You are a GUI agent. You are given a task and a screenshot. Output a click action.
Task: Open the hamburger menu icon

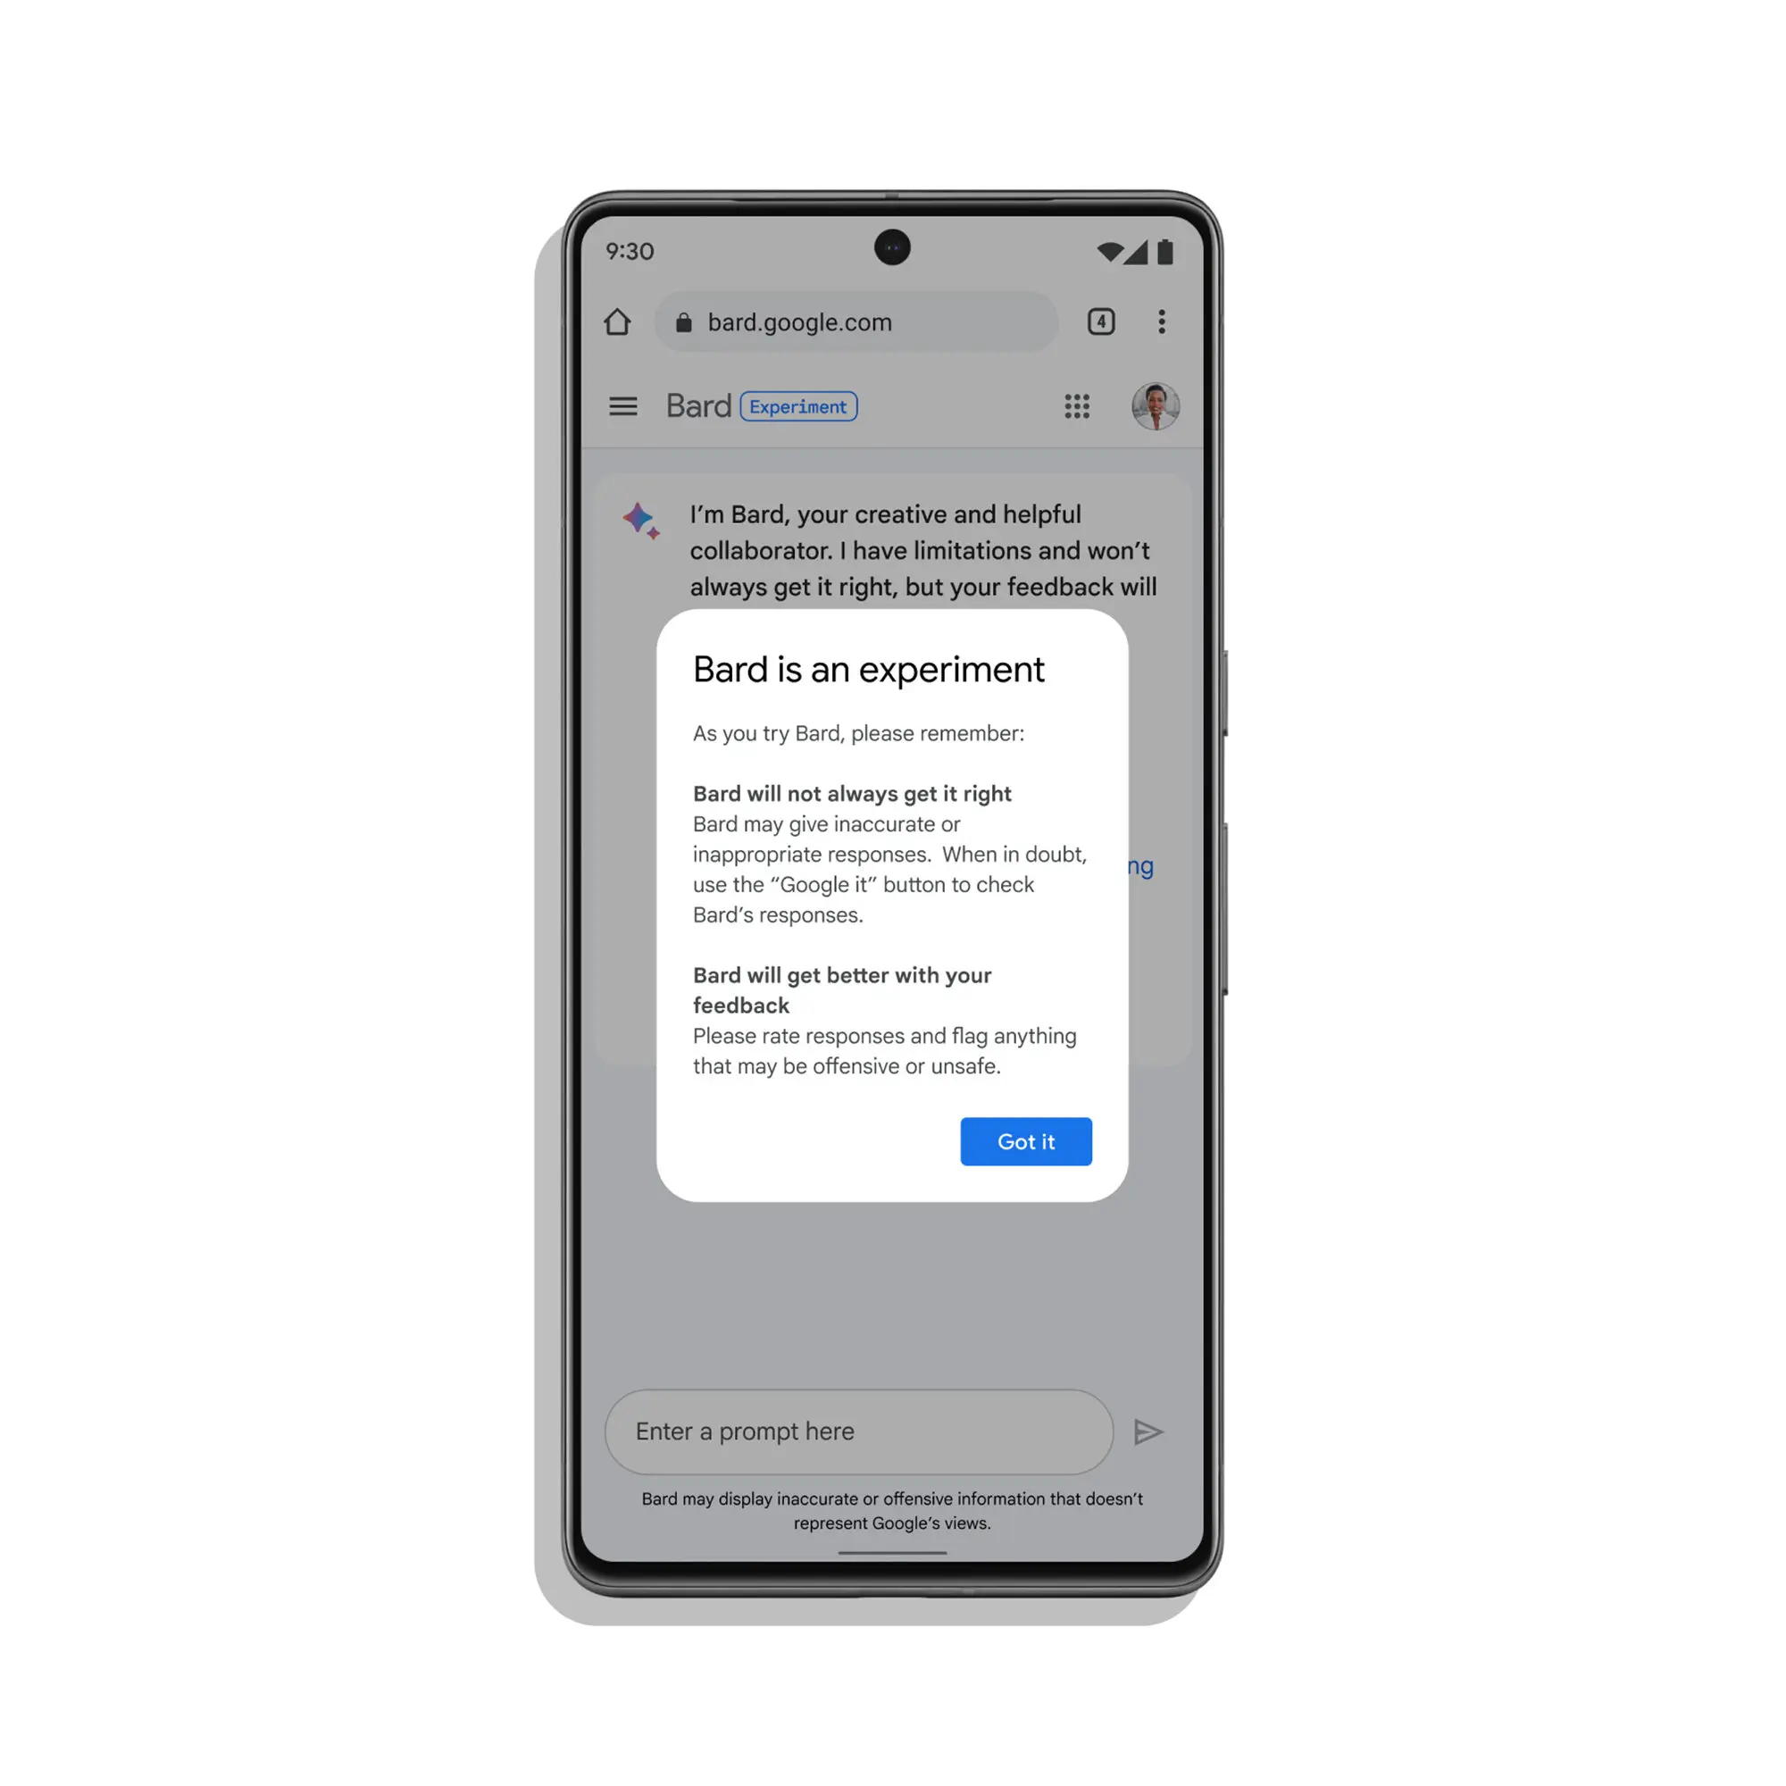pyautogui.click(x=622, y=405)
